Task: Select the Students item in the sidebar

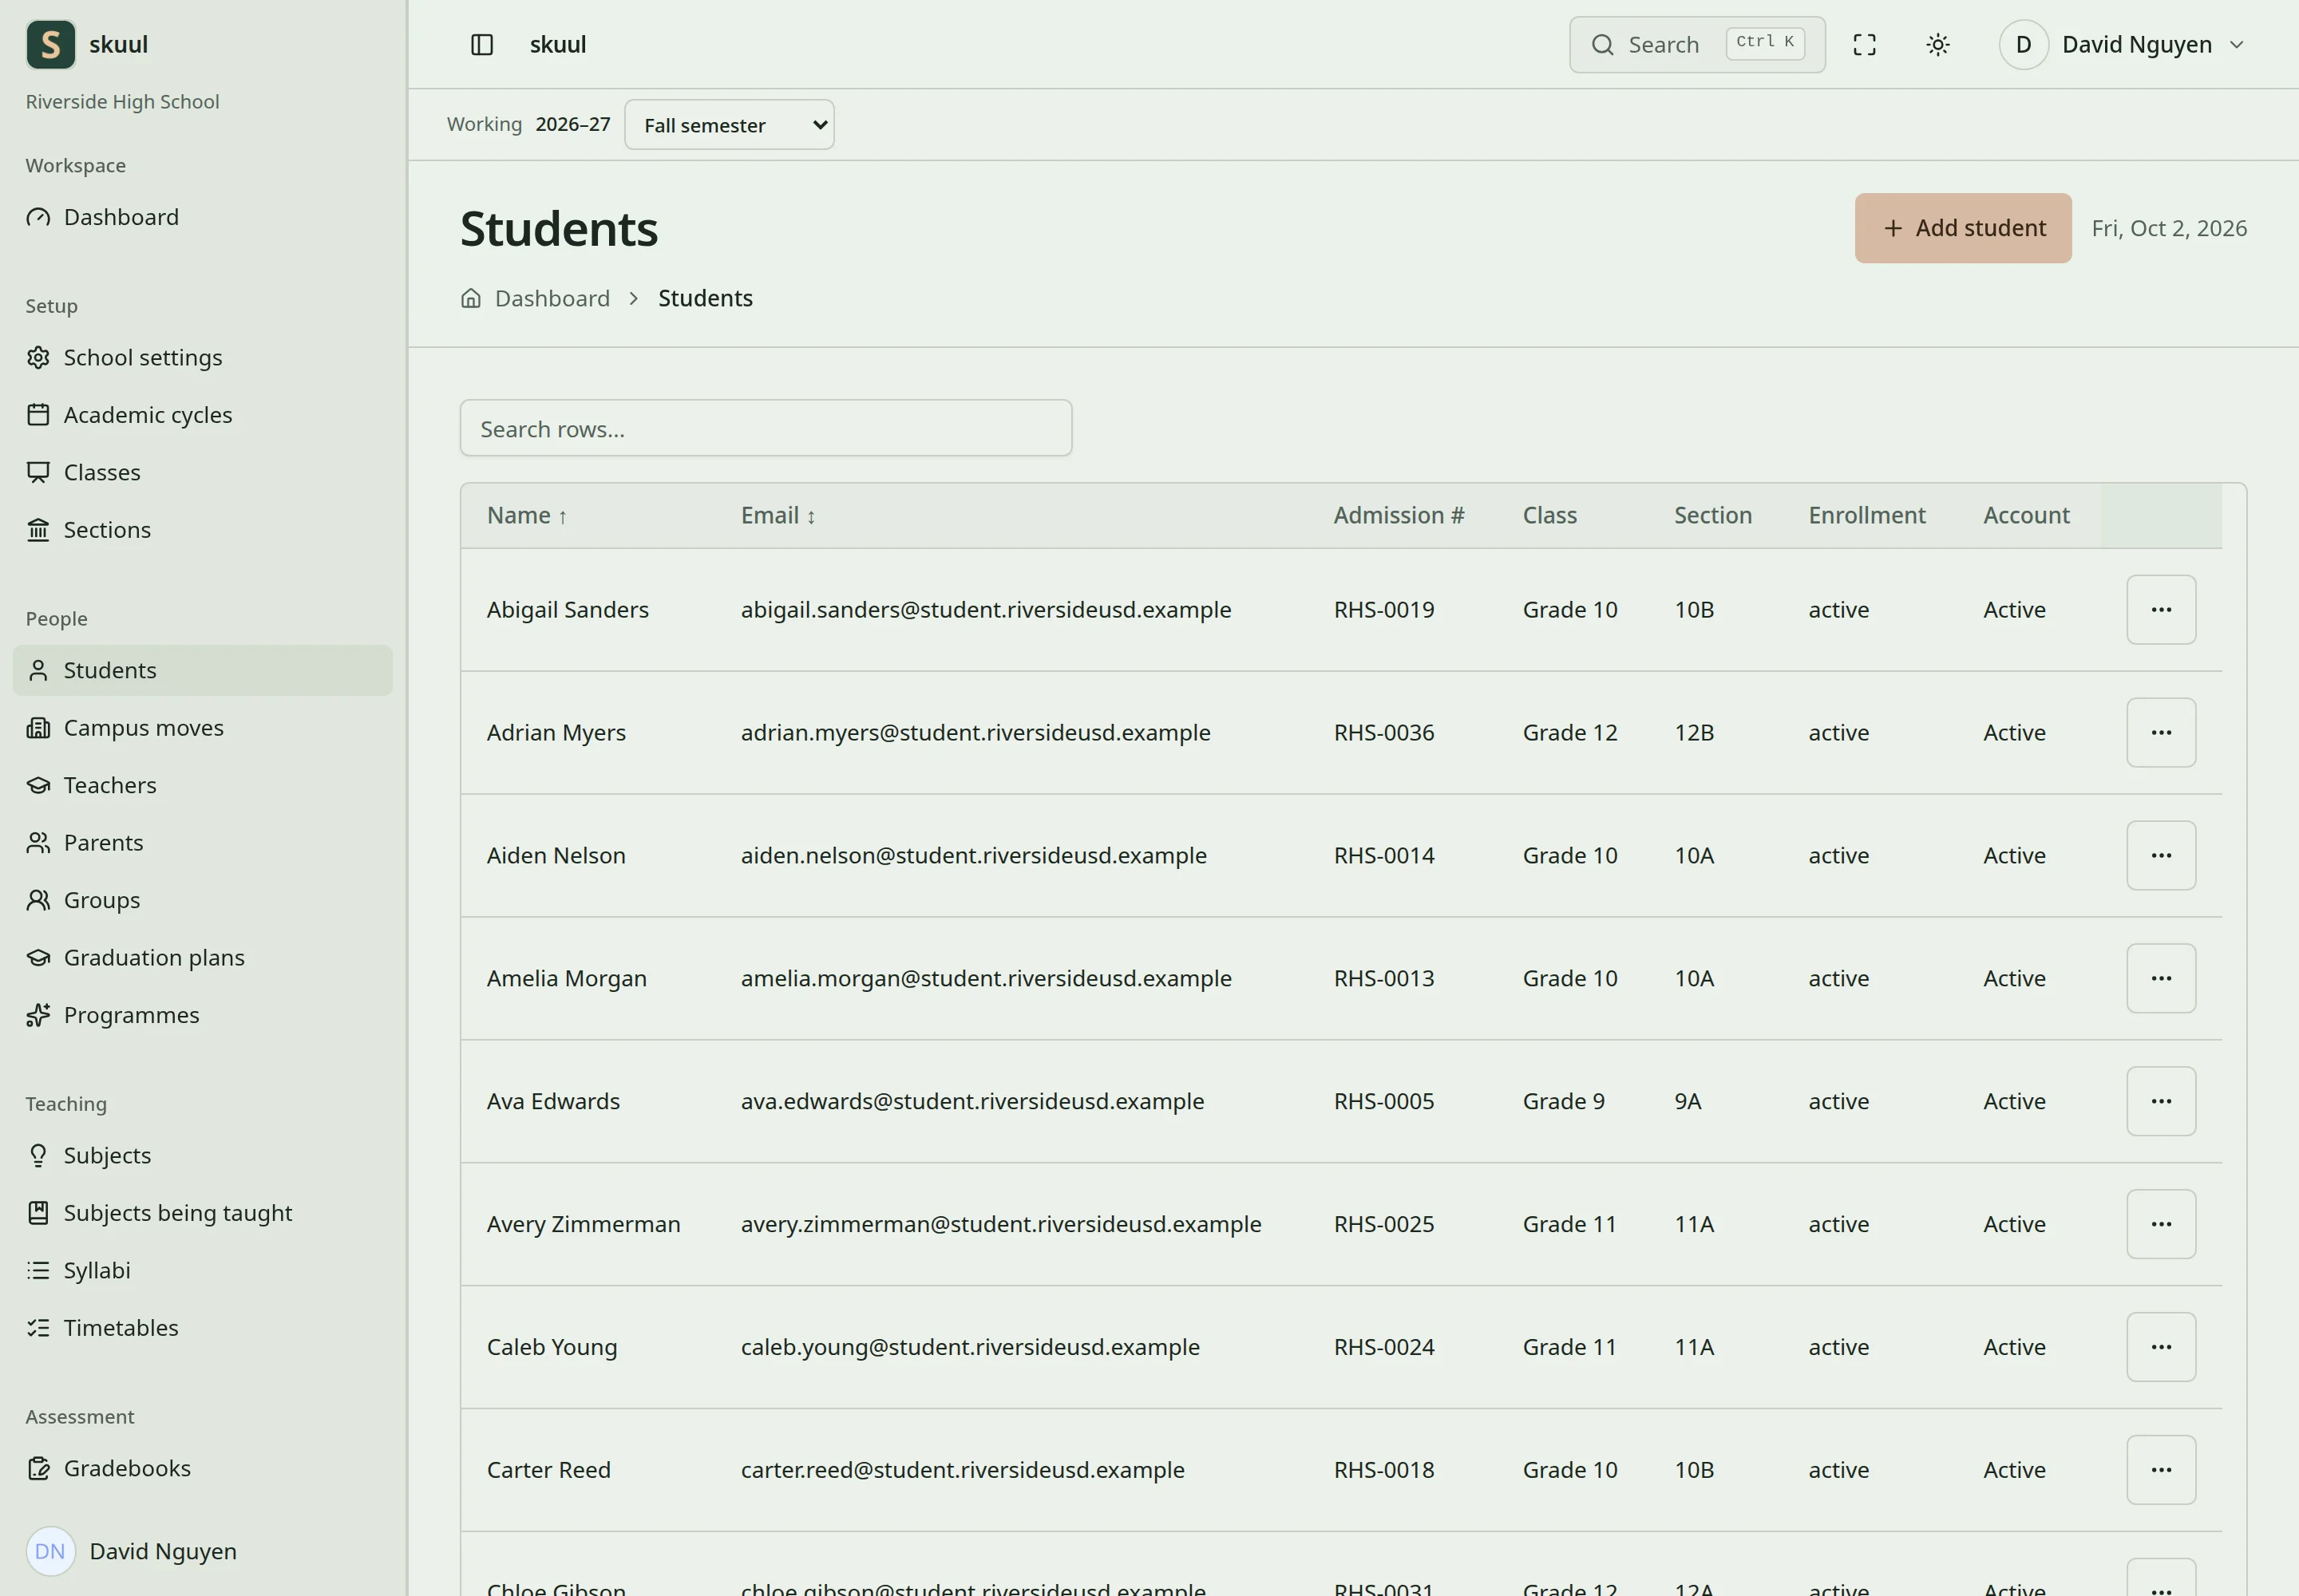Action: pos(203,671)
